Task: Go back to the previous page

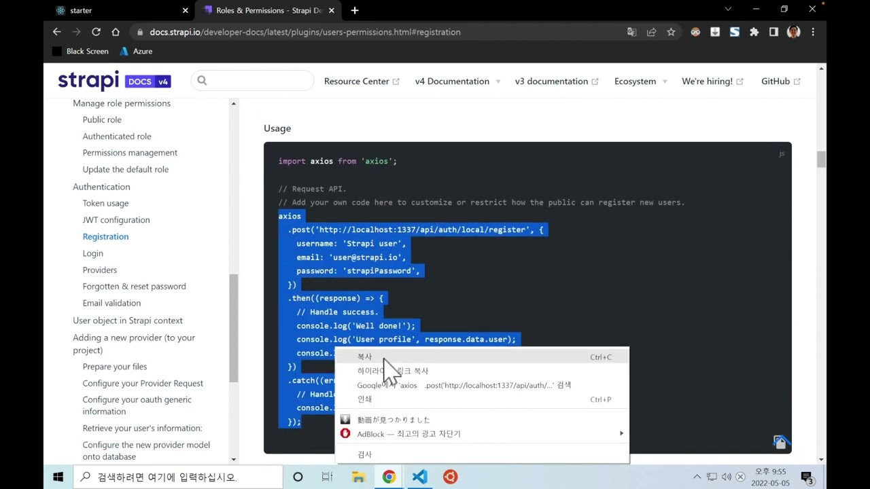Action: [57, 32]
